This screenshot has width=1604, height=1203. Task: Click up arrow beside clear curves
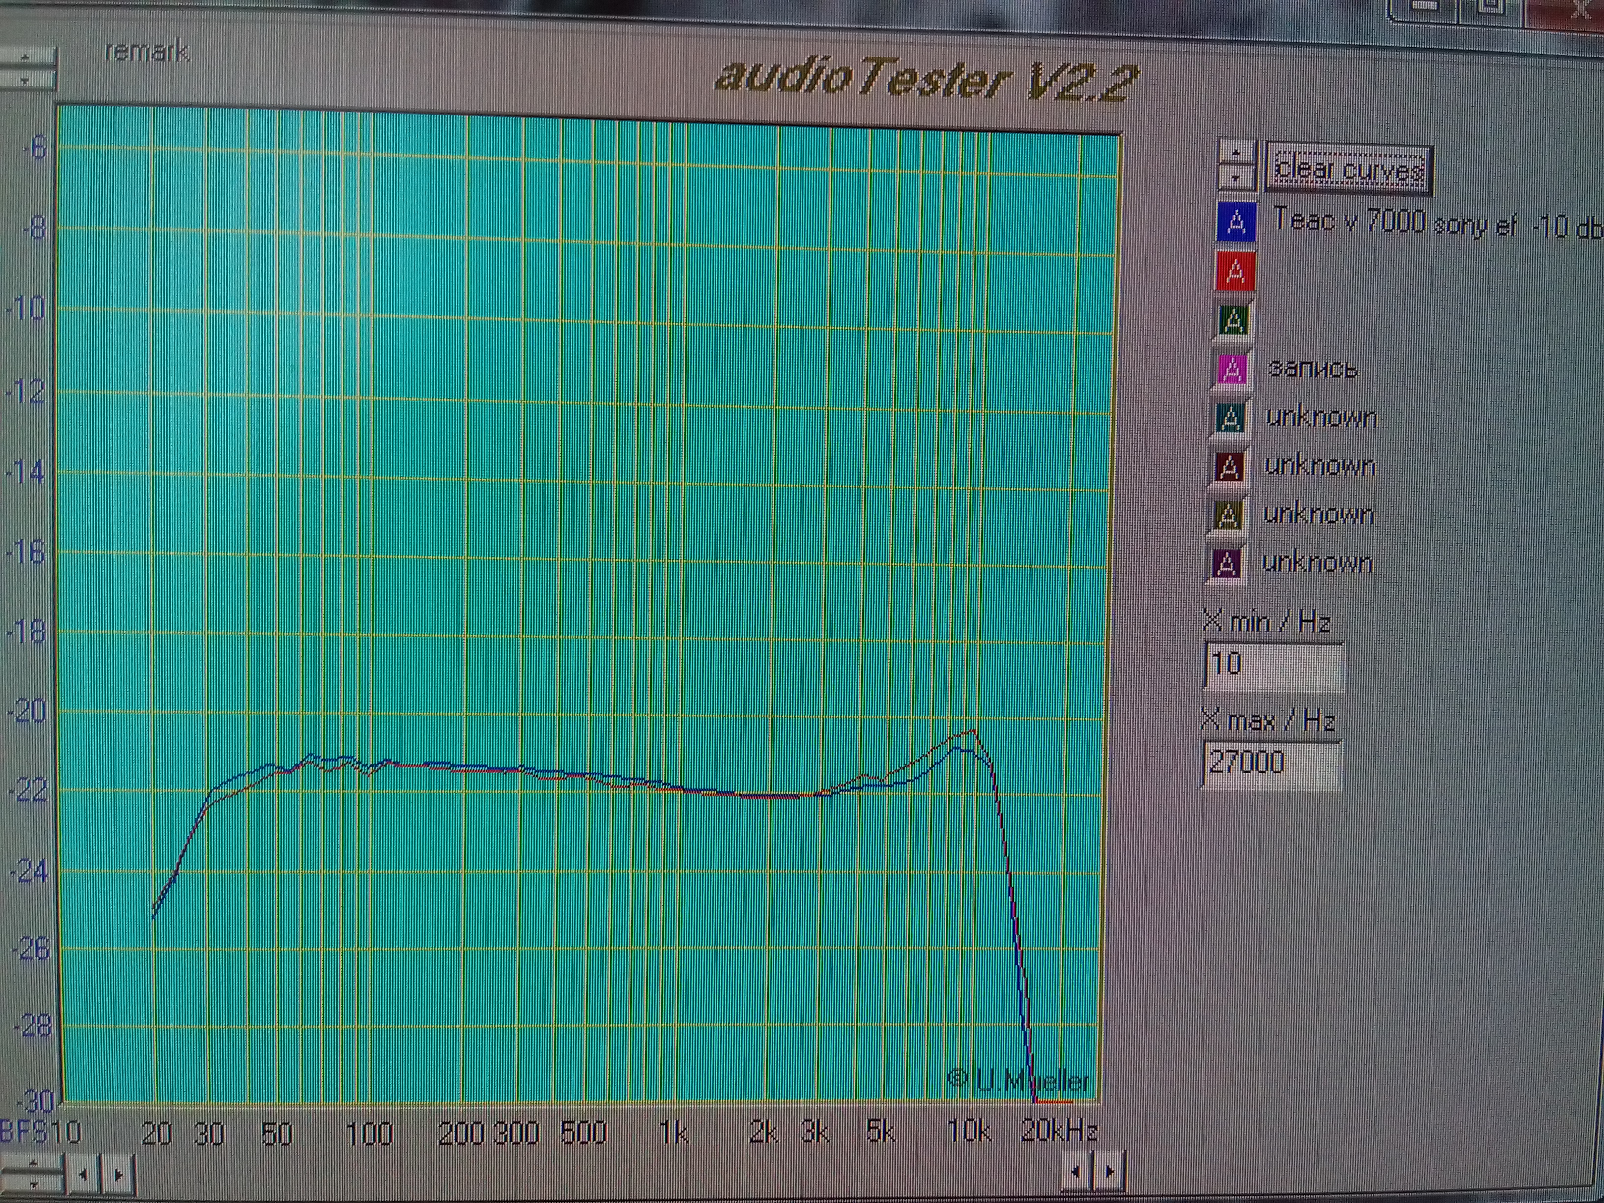click(x=1236, y=153)
